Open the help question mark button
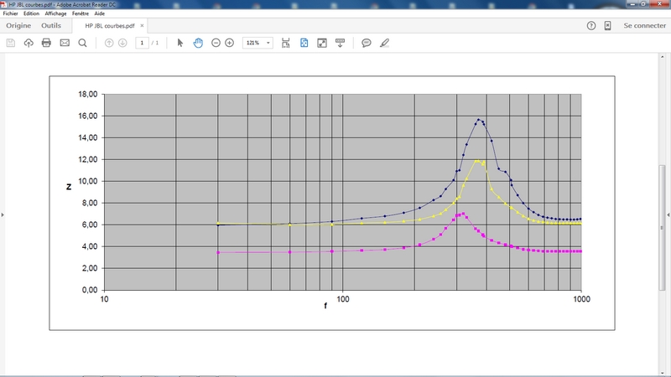The width and height of the screenshot is (671, 377). point(591,26)
